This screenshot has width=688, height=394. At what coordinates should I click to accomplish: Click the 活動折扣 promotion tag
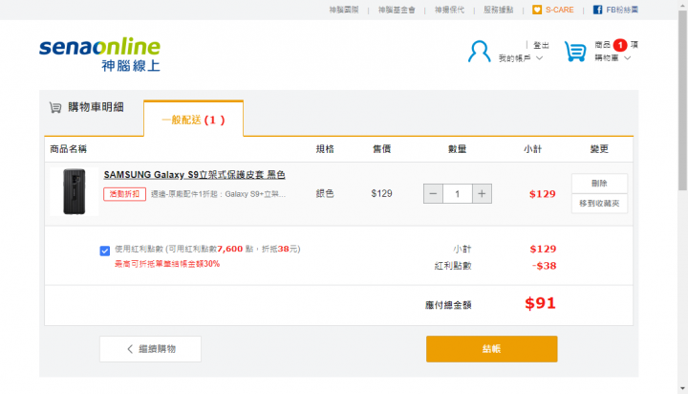(x=124, y=194)
